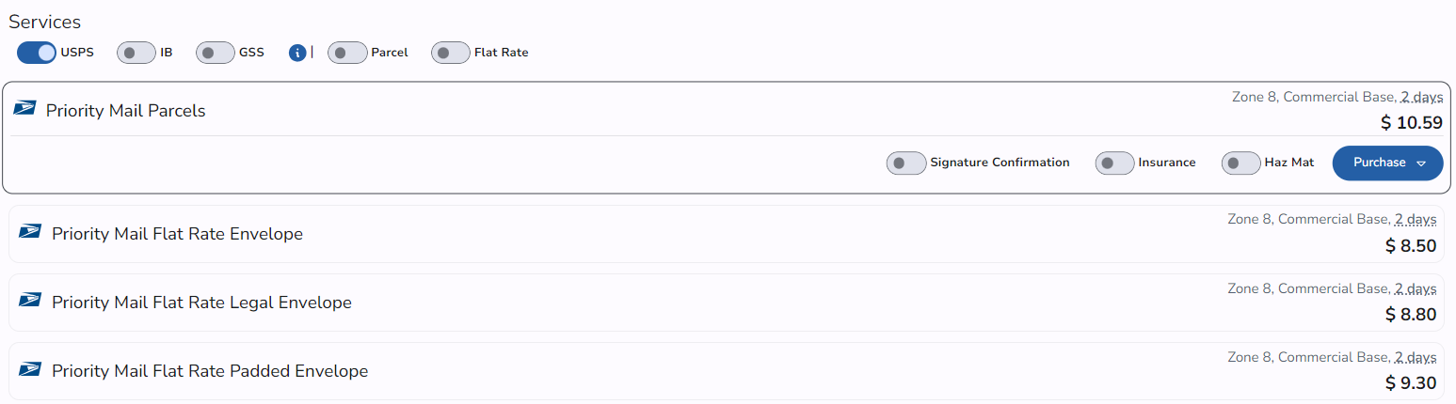Click the blue info icon in Services filters

coord(297,53)
